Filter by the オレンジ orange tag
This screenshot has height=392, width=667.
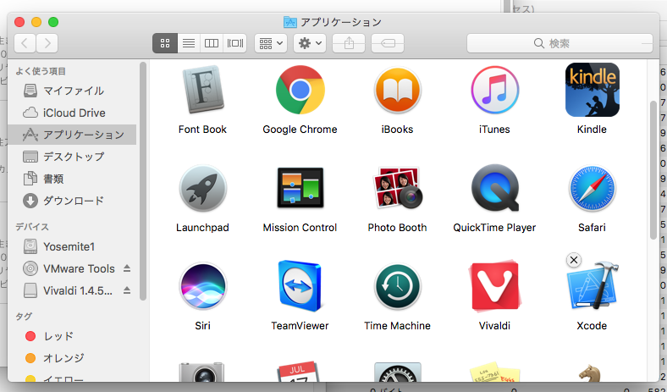[x=72, y=358]
